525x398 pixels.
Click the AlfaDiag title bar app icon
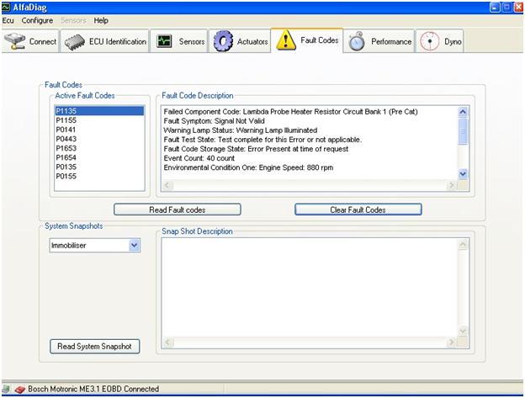click(x=6, y=8)
